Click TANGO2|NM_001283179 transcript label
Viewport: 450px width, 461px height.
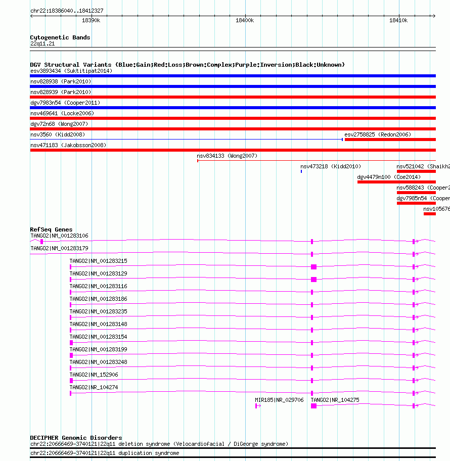coord(59,248)
